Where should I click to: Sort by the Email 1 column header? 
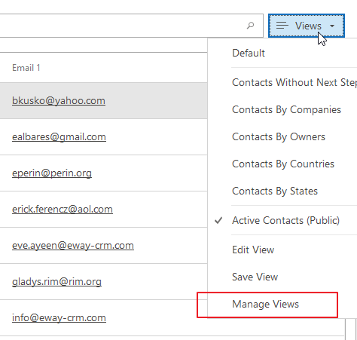[26, 68]
